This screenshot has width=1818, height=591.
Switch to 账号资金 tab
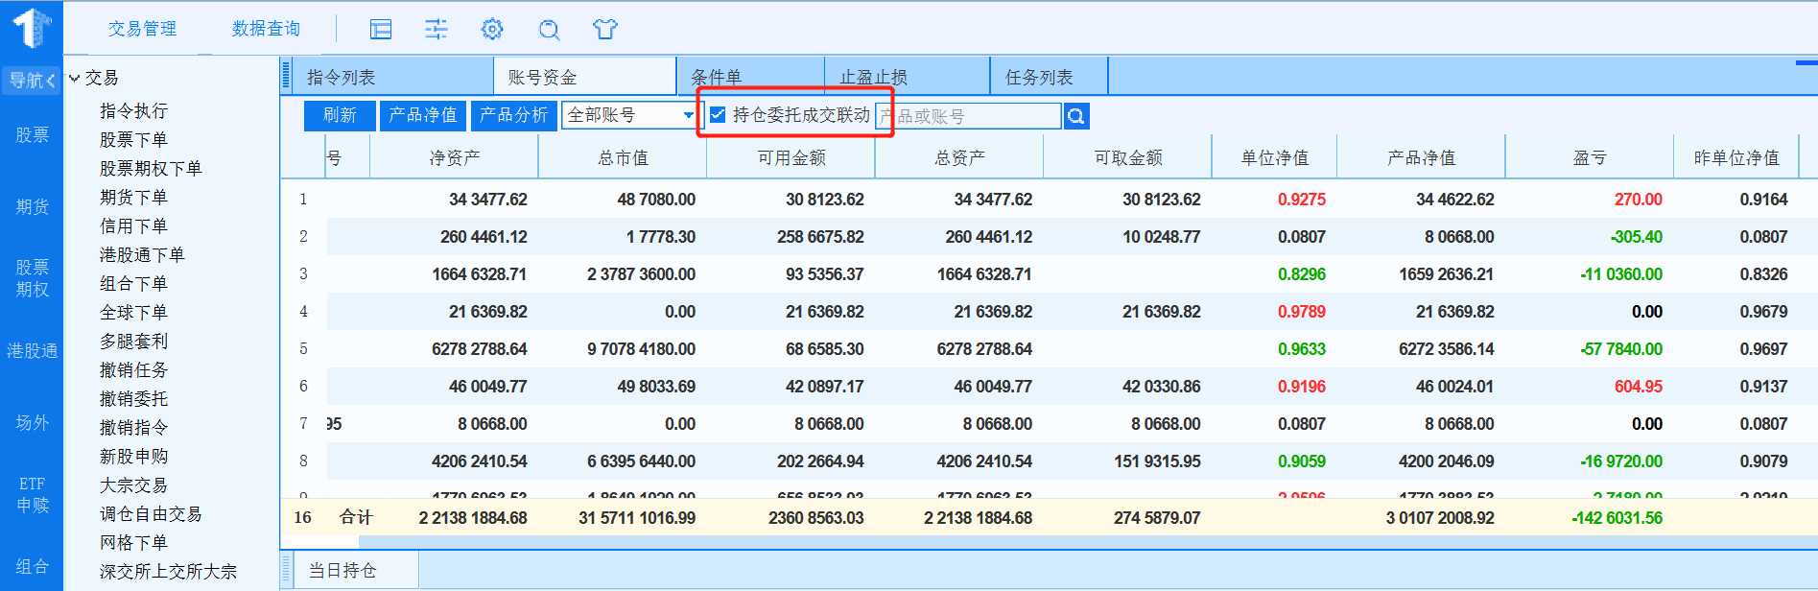(585, 78)
